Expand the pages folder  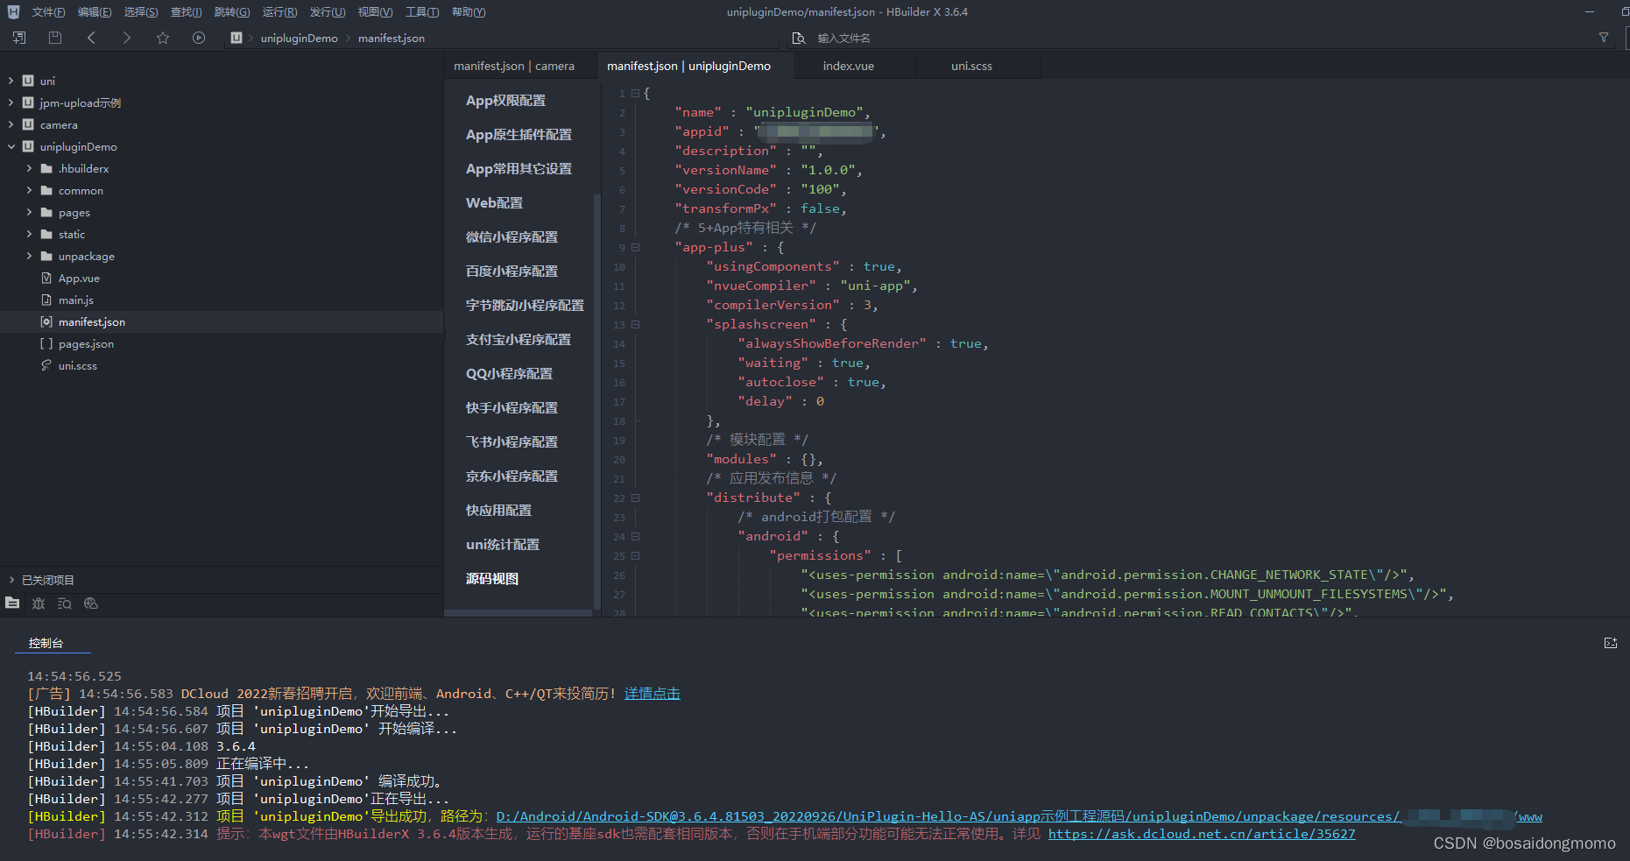tap(29, 212)
